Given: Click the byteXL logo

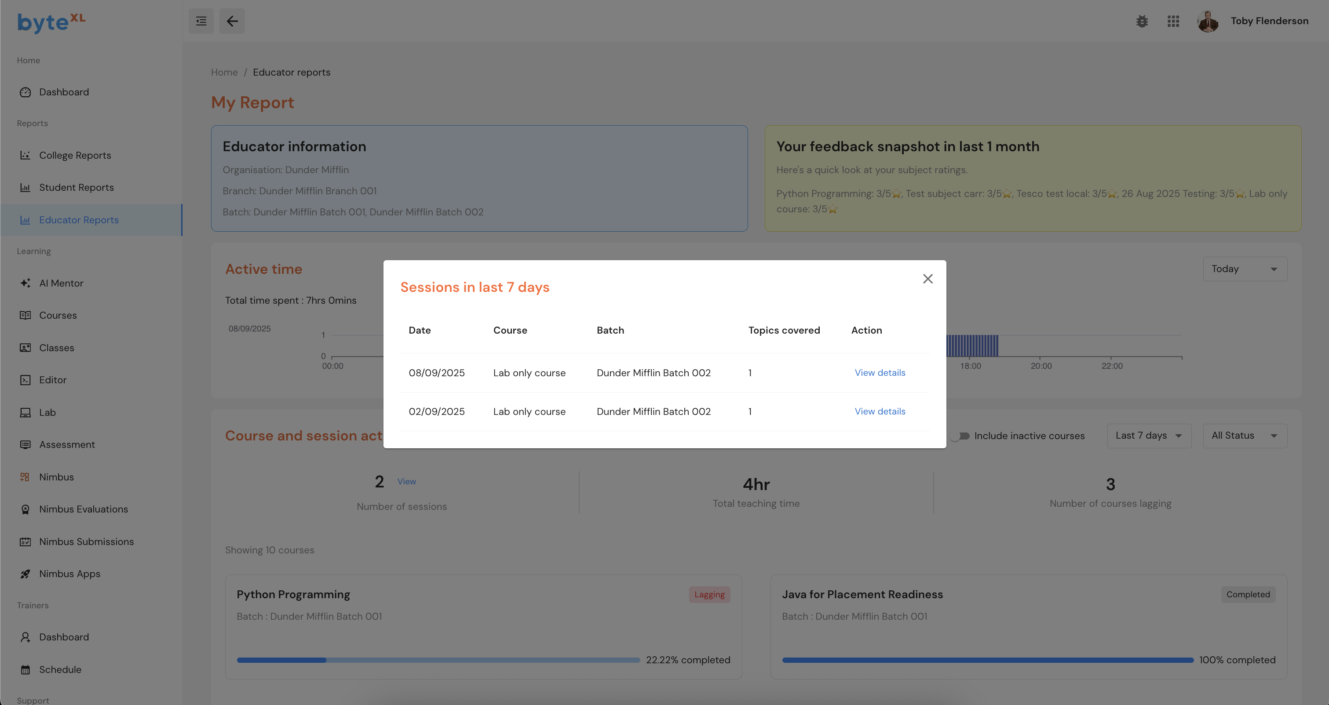Looking at the screenshot, I should point(51,22).
